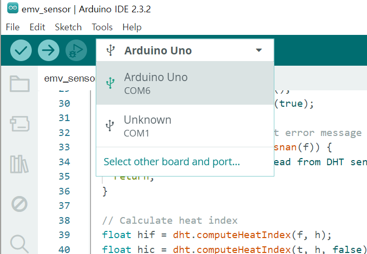The width and height of the screenshot is (367, 254).
Task: Collapse the board selector dropdown arrow
Action: coord(258,50)
